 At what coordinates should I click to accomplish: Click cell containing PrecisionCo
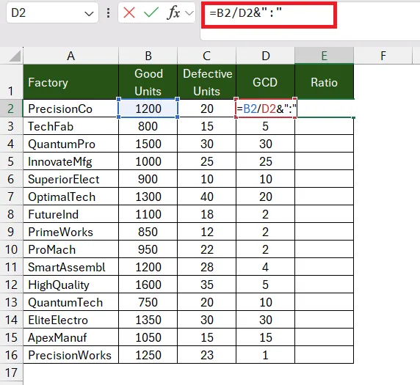tap(70, 109)
